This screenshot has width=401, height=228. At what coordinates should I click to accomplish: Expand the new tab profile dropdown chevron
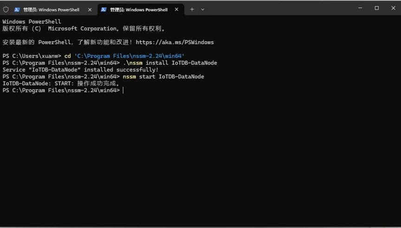[202, 9]
